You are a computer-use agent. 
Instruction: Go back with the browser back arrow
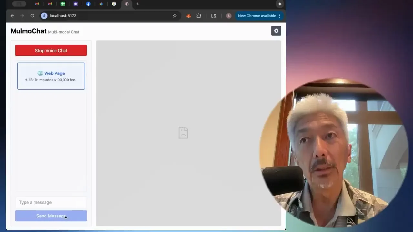pos(12,16)
